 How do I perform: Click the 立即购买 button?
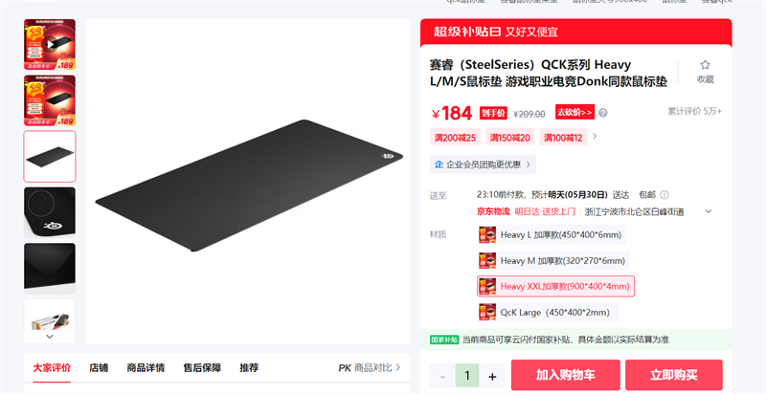(x=674, y=375)
